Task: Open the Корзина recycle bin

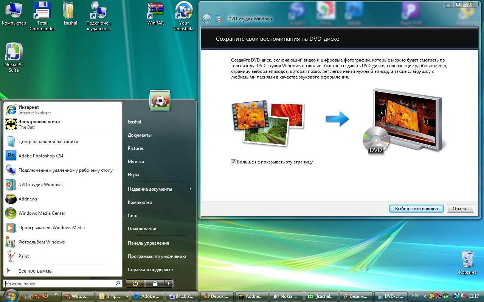Action: point(468,262)
